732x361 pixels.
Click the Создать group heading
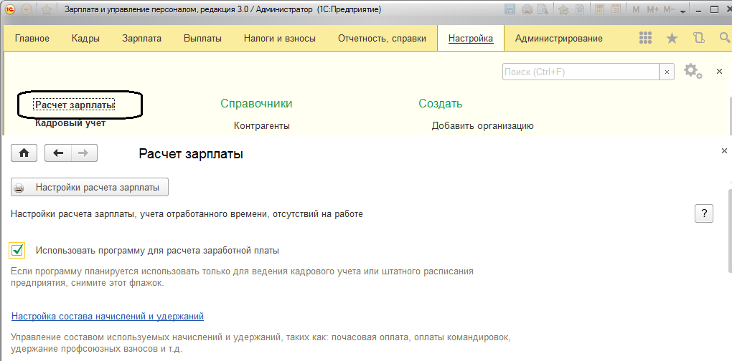pyautogui.click(x=440, y=103)
